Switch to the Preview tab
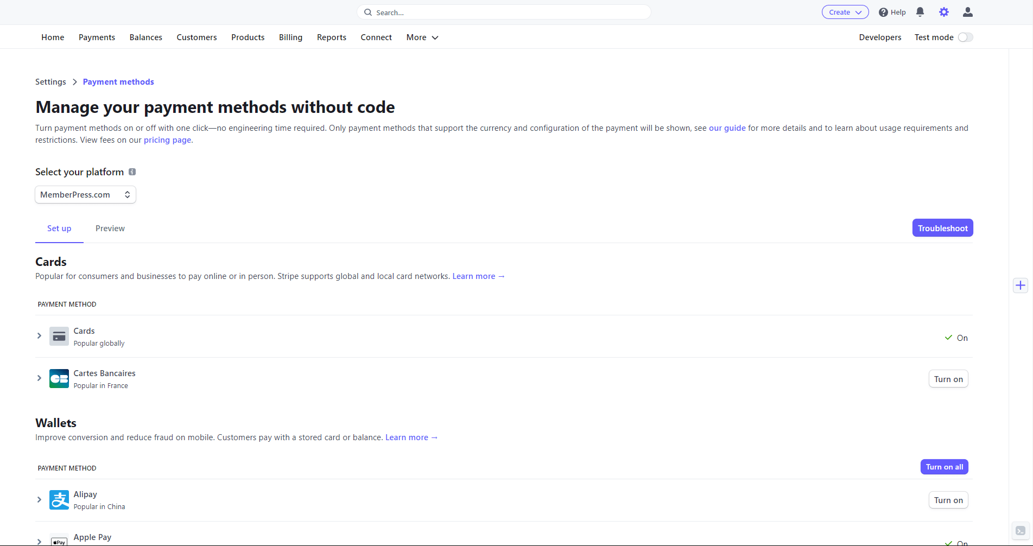The height and width of the screenshot is (546, 1033). pyautogui.click(x=110, y=228)
